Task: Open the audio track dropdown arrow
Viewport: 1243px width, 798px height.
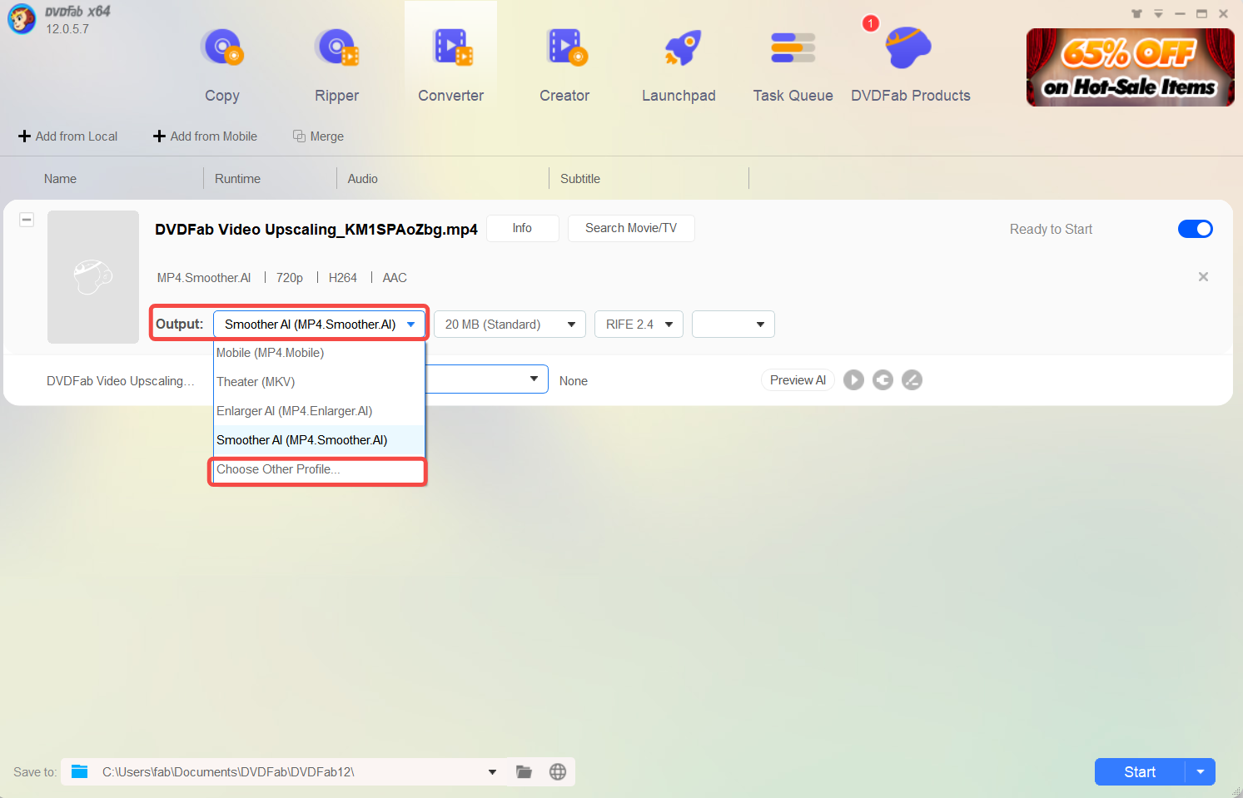Action: tap(534, 379)
